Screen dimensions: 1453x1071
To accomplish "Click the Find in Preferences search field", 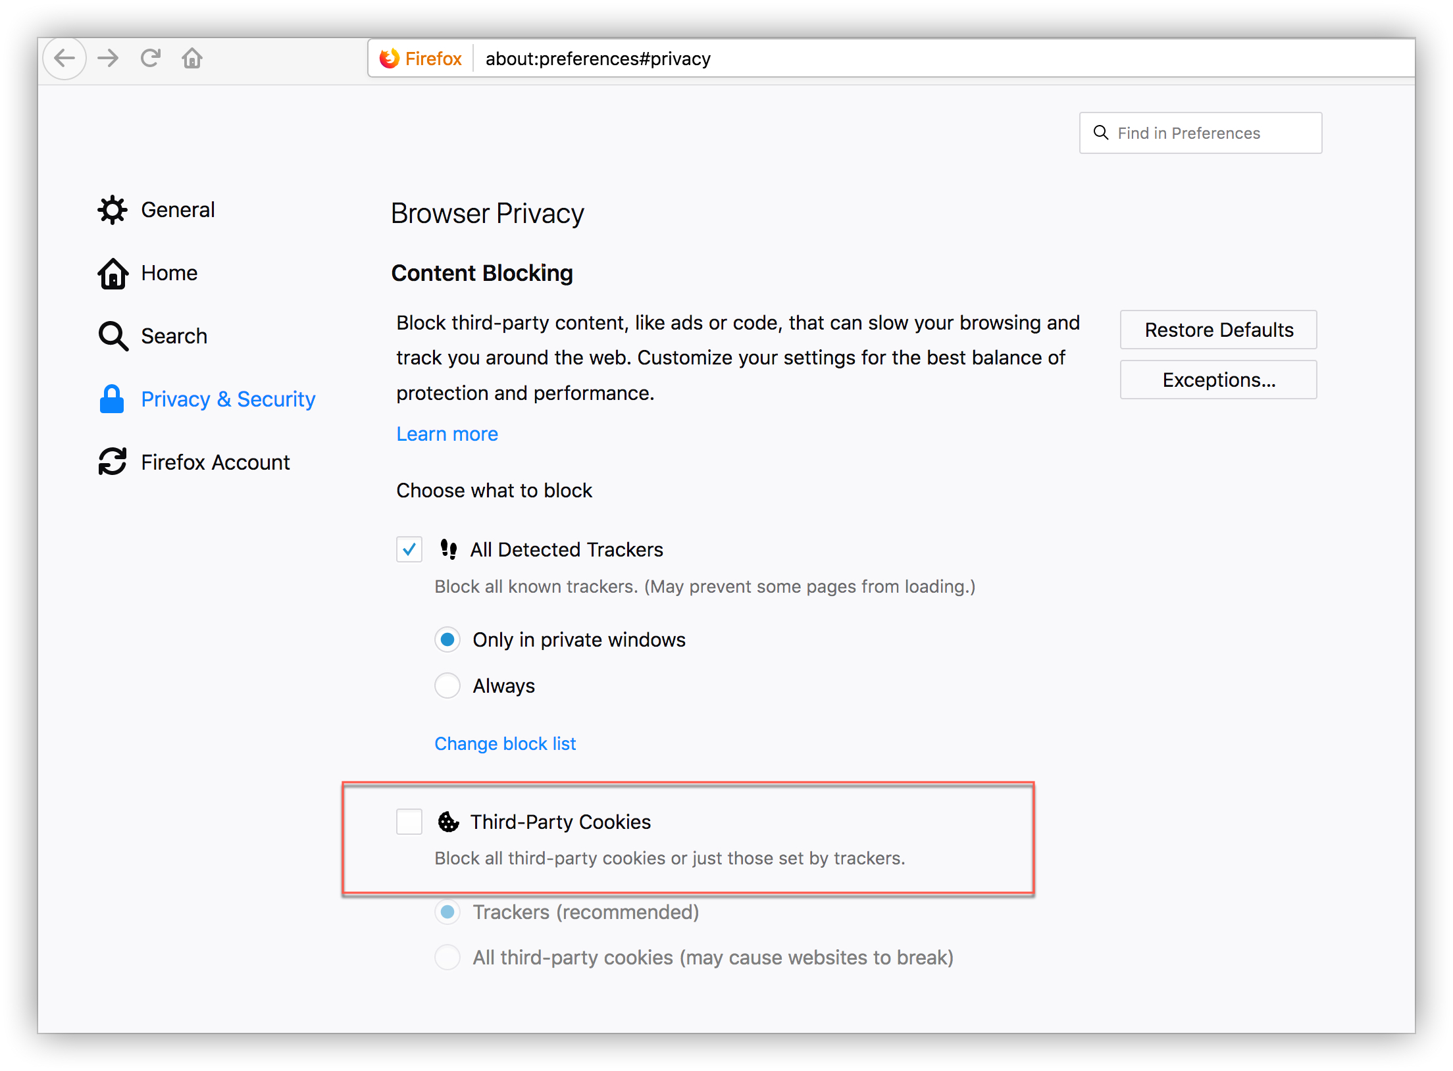I will [x=1201, y=133].
